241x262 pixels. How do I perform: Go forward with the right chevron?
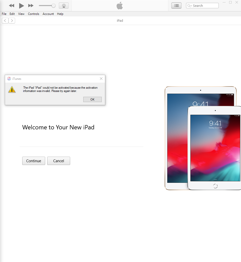click(x=12, y=20)
